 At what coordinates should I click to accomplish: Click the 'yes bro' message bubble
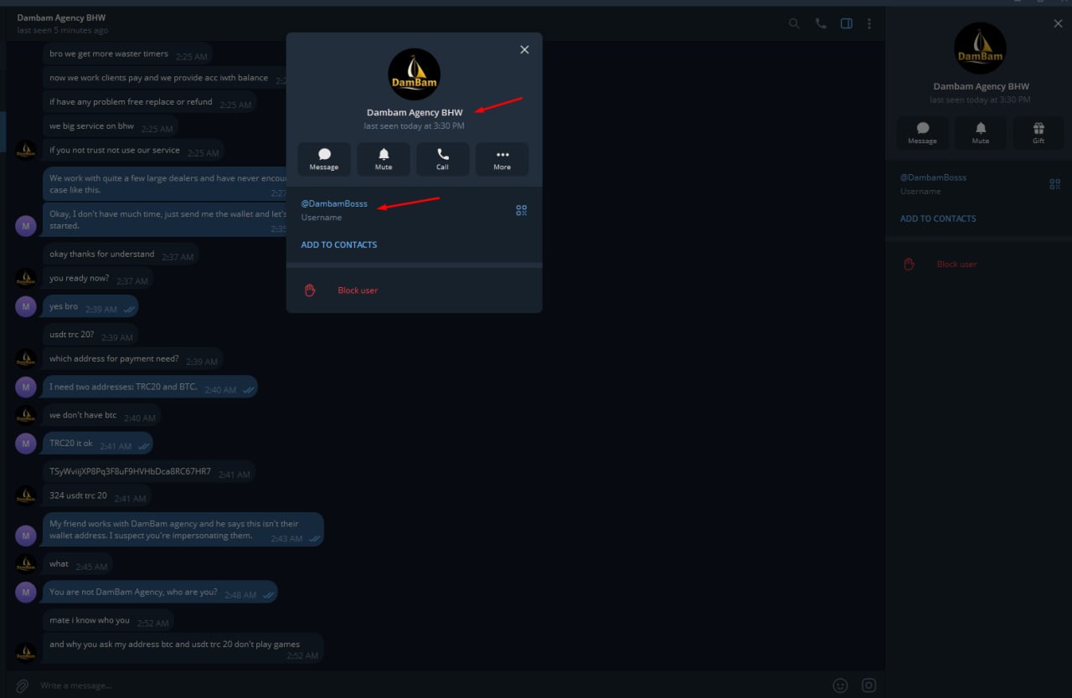(x=90, y=307)
